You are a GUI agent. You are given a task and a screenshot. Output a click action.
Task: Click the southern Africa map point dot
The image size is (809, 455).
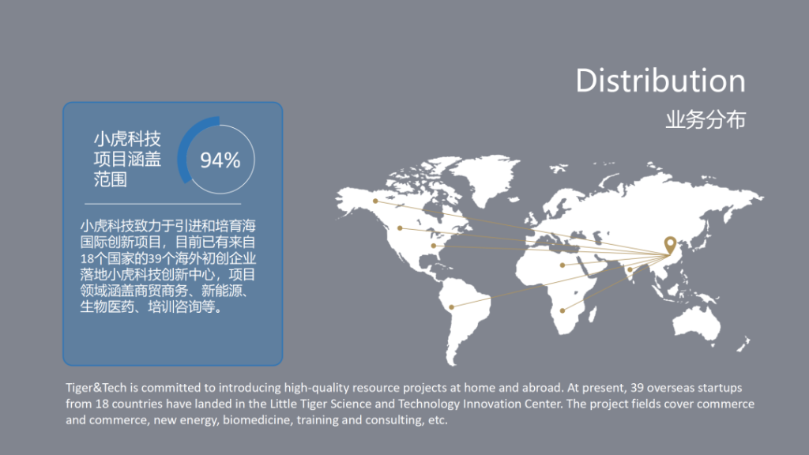coord(563,310)
